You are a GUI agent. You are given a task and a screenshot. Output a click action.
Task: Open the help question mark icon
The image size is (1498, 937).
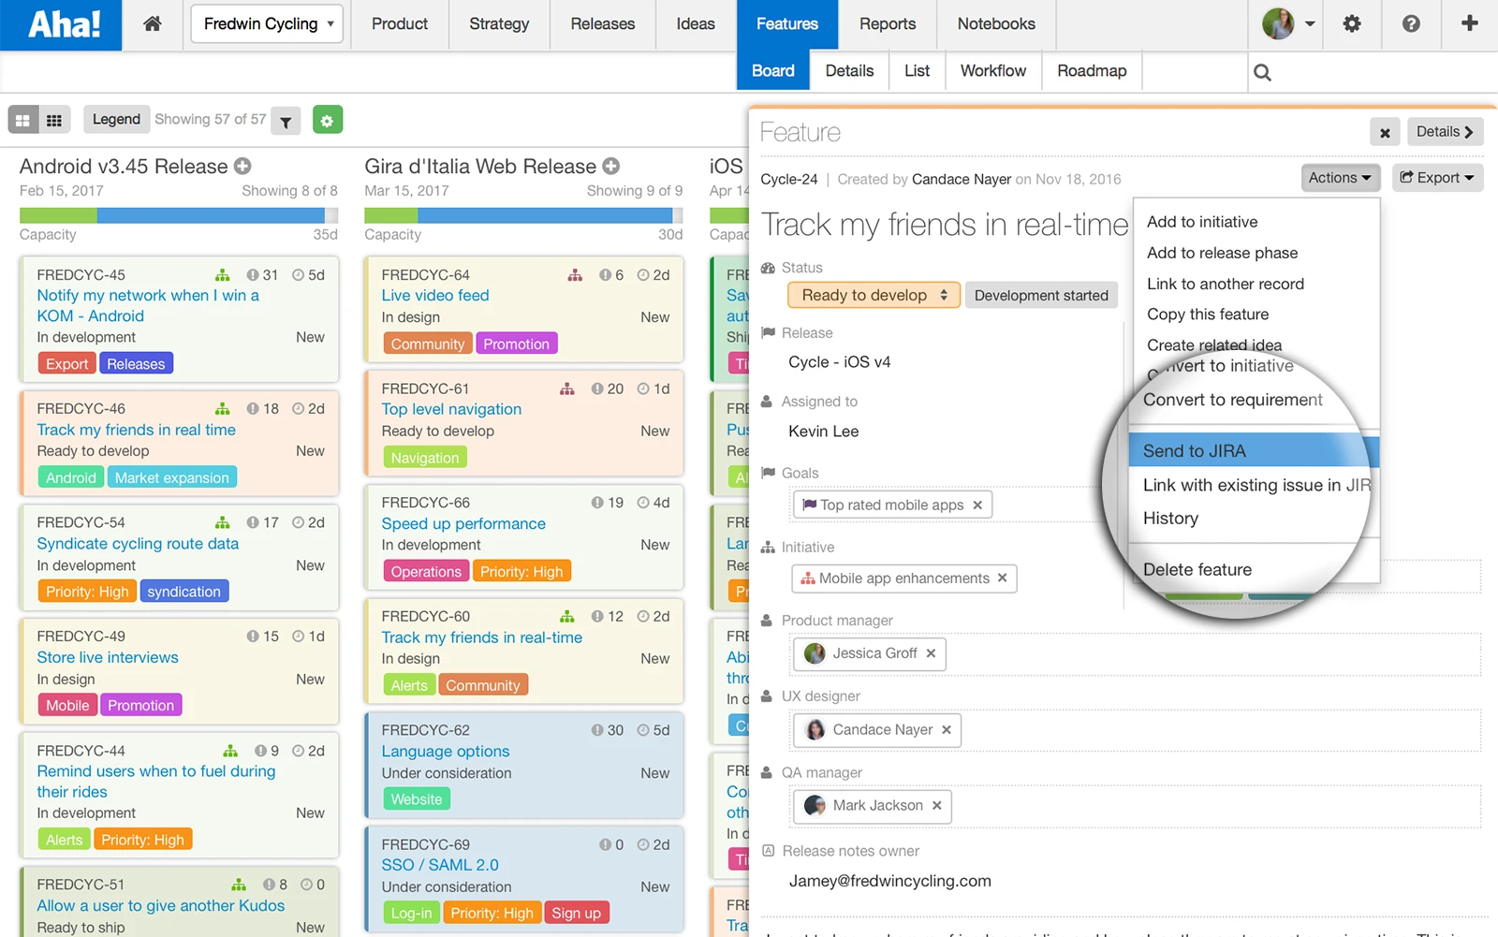click(1411, 24)
